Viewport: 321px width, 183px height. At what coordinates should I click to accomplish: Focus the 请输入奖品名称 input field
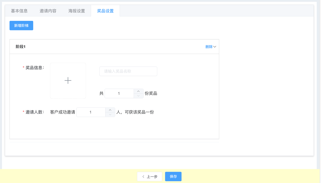point(128,71)
